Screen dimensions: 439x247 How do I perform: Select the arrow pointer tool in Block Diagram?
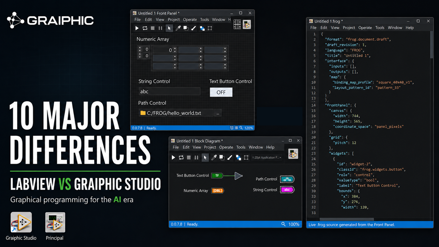tap(205, 157)
